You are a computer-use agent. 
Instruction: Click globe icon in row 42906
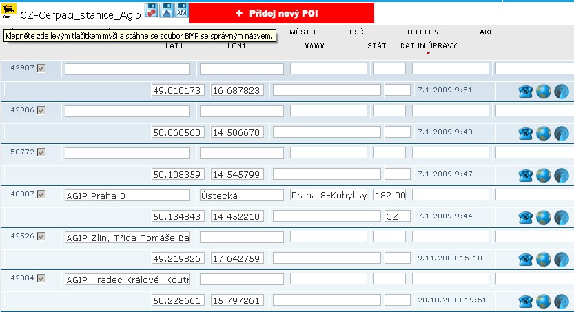tap(544, 133)
